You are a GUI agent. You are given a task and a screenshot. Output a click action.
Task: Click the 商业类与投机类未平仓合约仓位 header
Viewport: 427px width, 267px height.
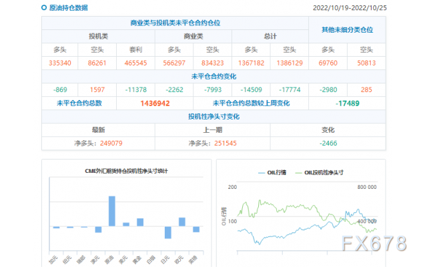175,23
